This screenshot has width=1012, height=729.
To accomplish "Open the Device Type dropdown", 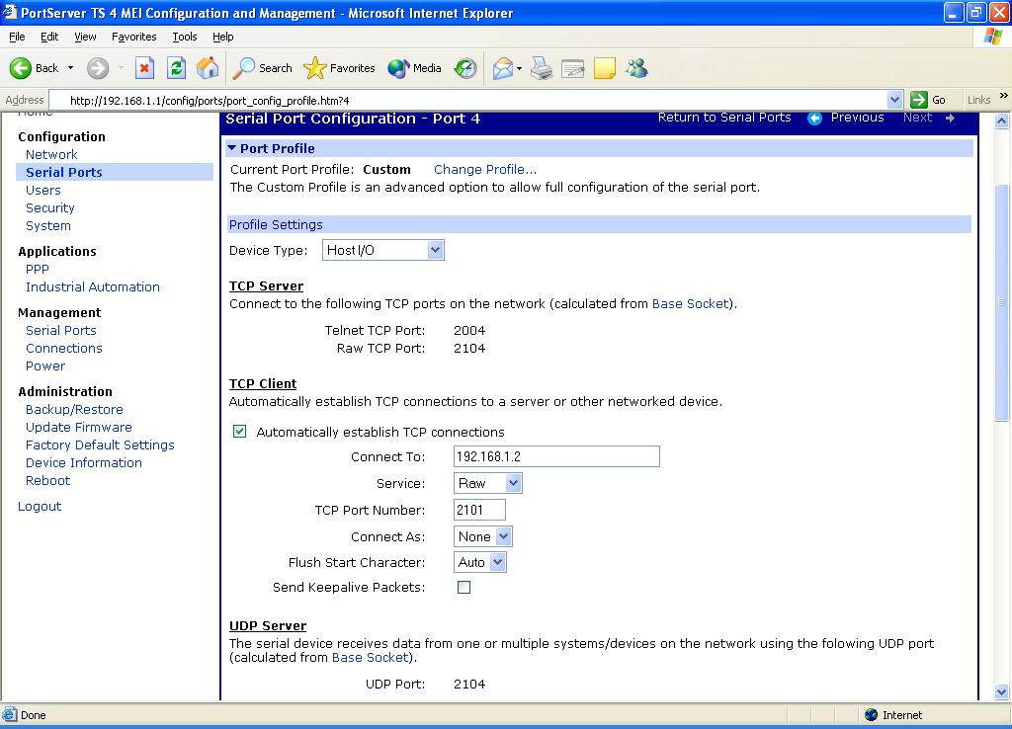I will pyautogui.click(x=383, y=251).
